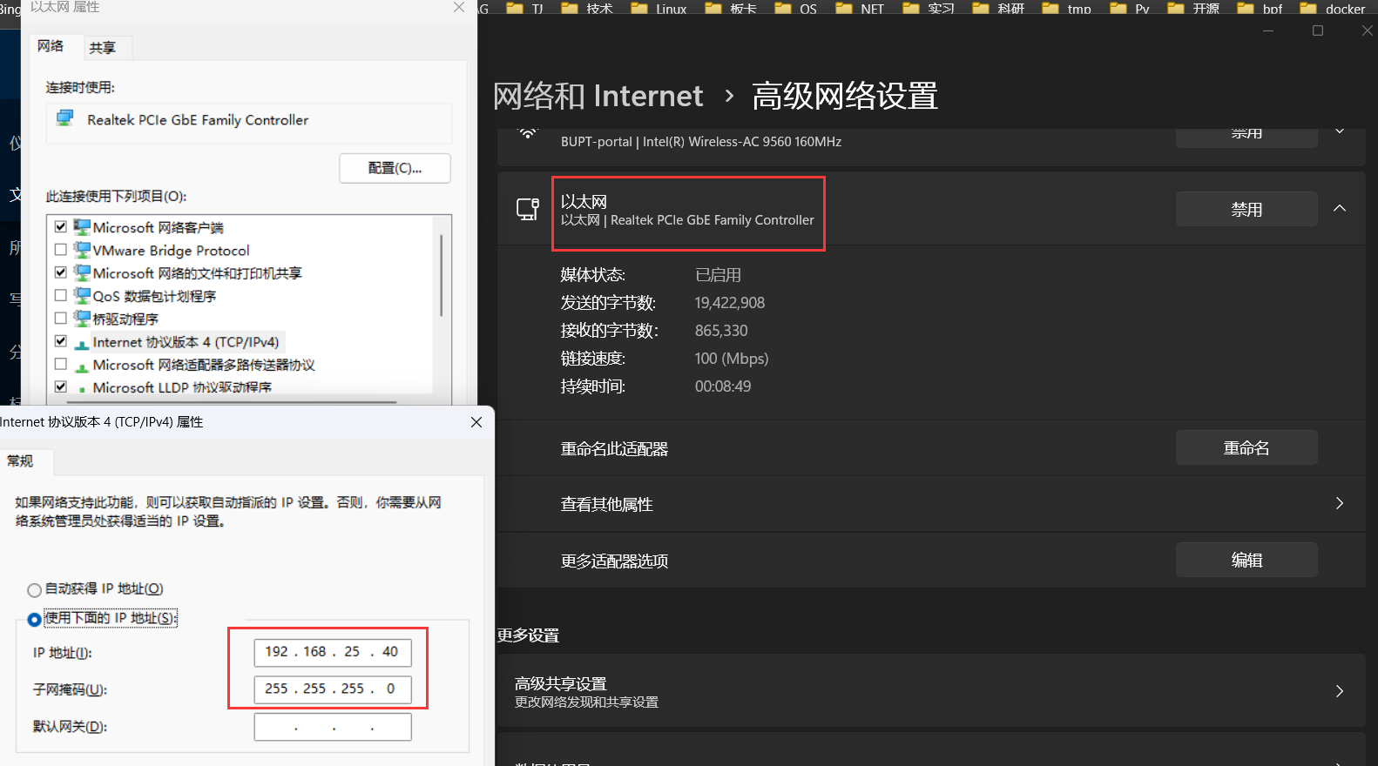Click the 重命名 button

tap(1246, 448)
